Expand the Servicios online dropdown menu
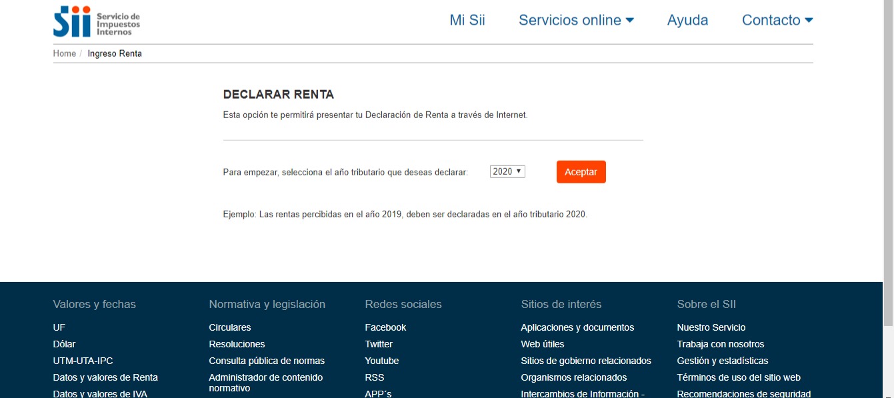Viewport: 894px width, 398px height. point(576,20)
